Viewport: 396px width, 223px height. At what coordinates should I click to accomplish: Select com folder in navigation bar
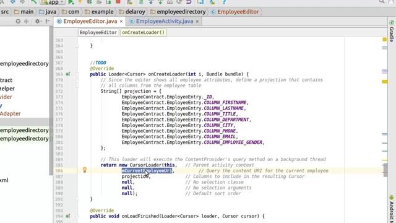click(x=71, y=12)
